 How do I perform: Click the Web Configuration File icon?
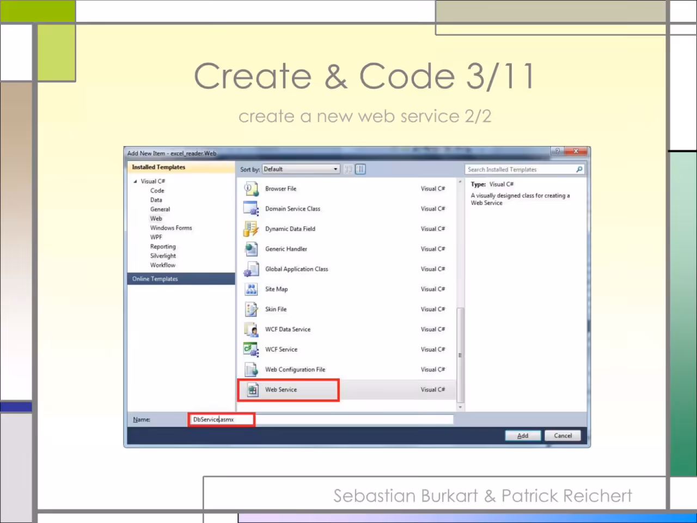(251, 370)
